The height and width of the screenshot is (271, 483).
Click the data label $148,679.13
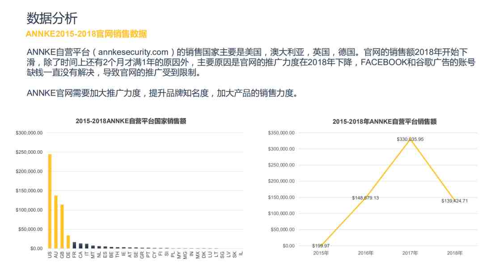pyautogui.click(x=365, y=198)
